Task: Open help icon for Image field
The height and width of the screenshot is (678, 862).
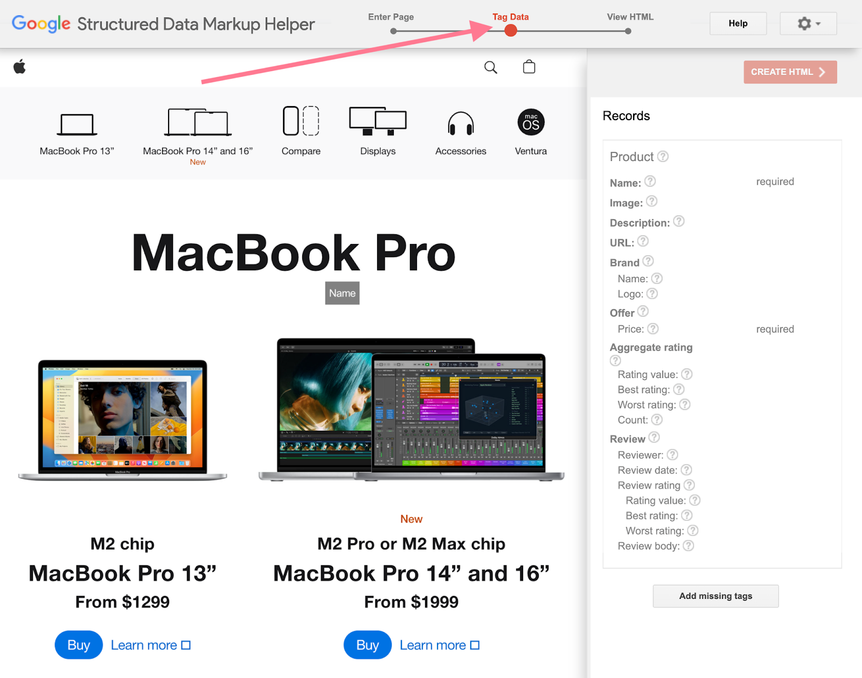Action: pyautogui.click(x=652, y=201)
